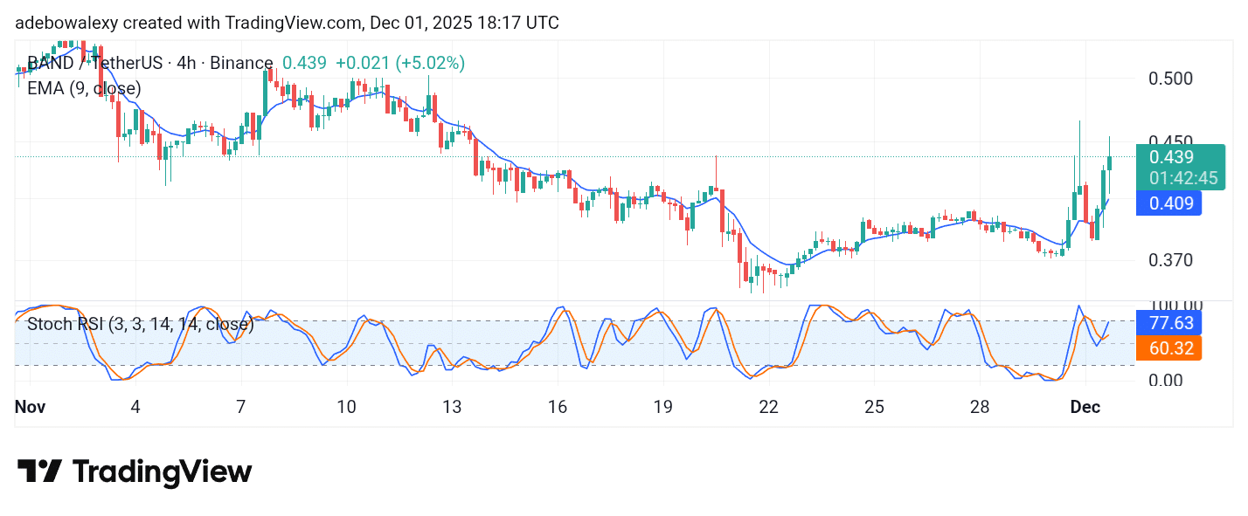
Task: Click the orange 60.32 Stoch RSI tag
Action: [x=1170, y=348]
